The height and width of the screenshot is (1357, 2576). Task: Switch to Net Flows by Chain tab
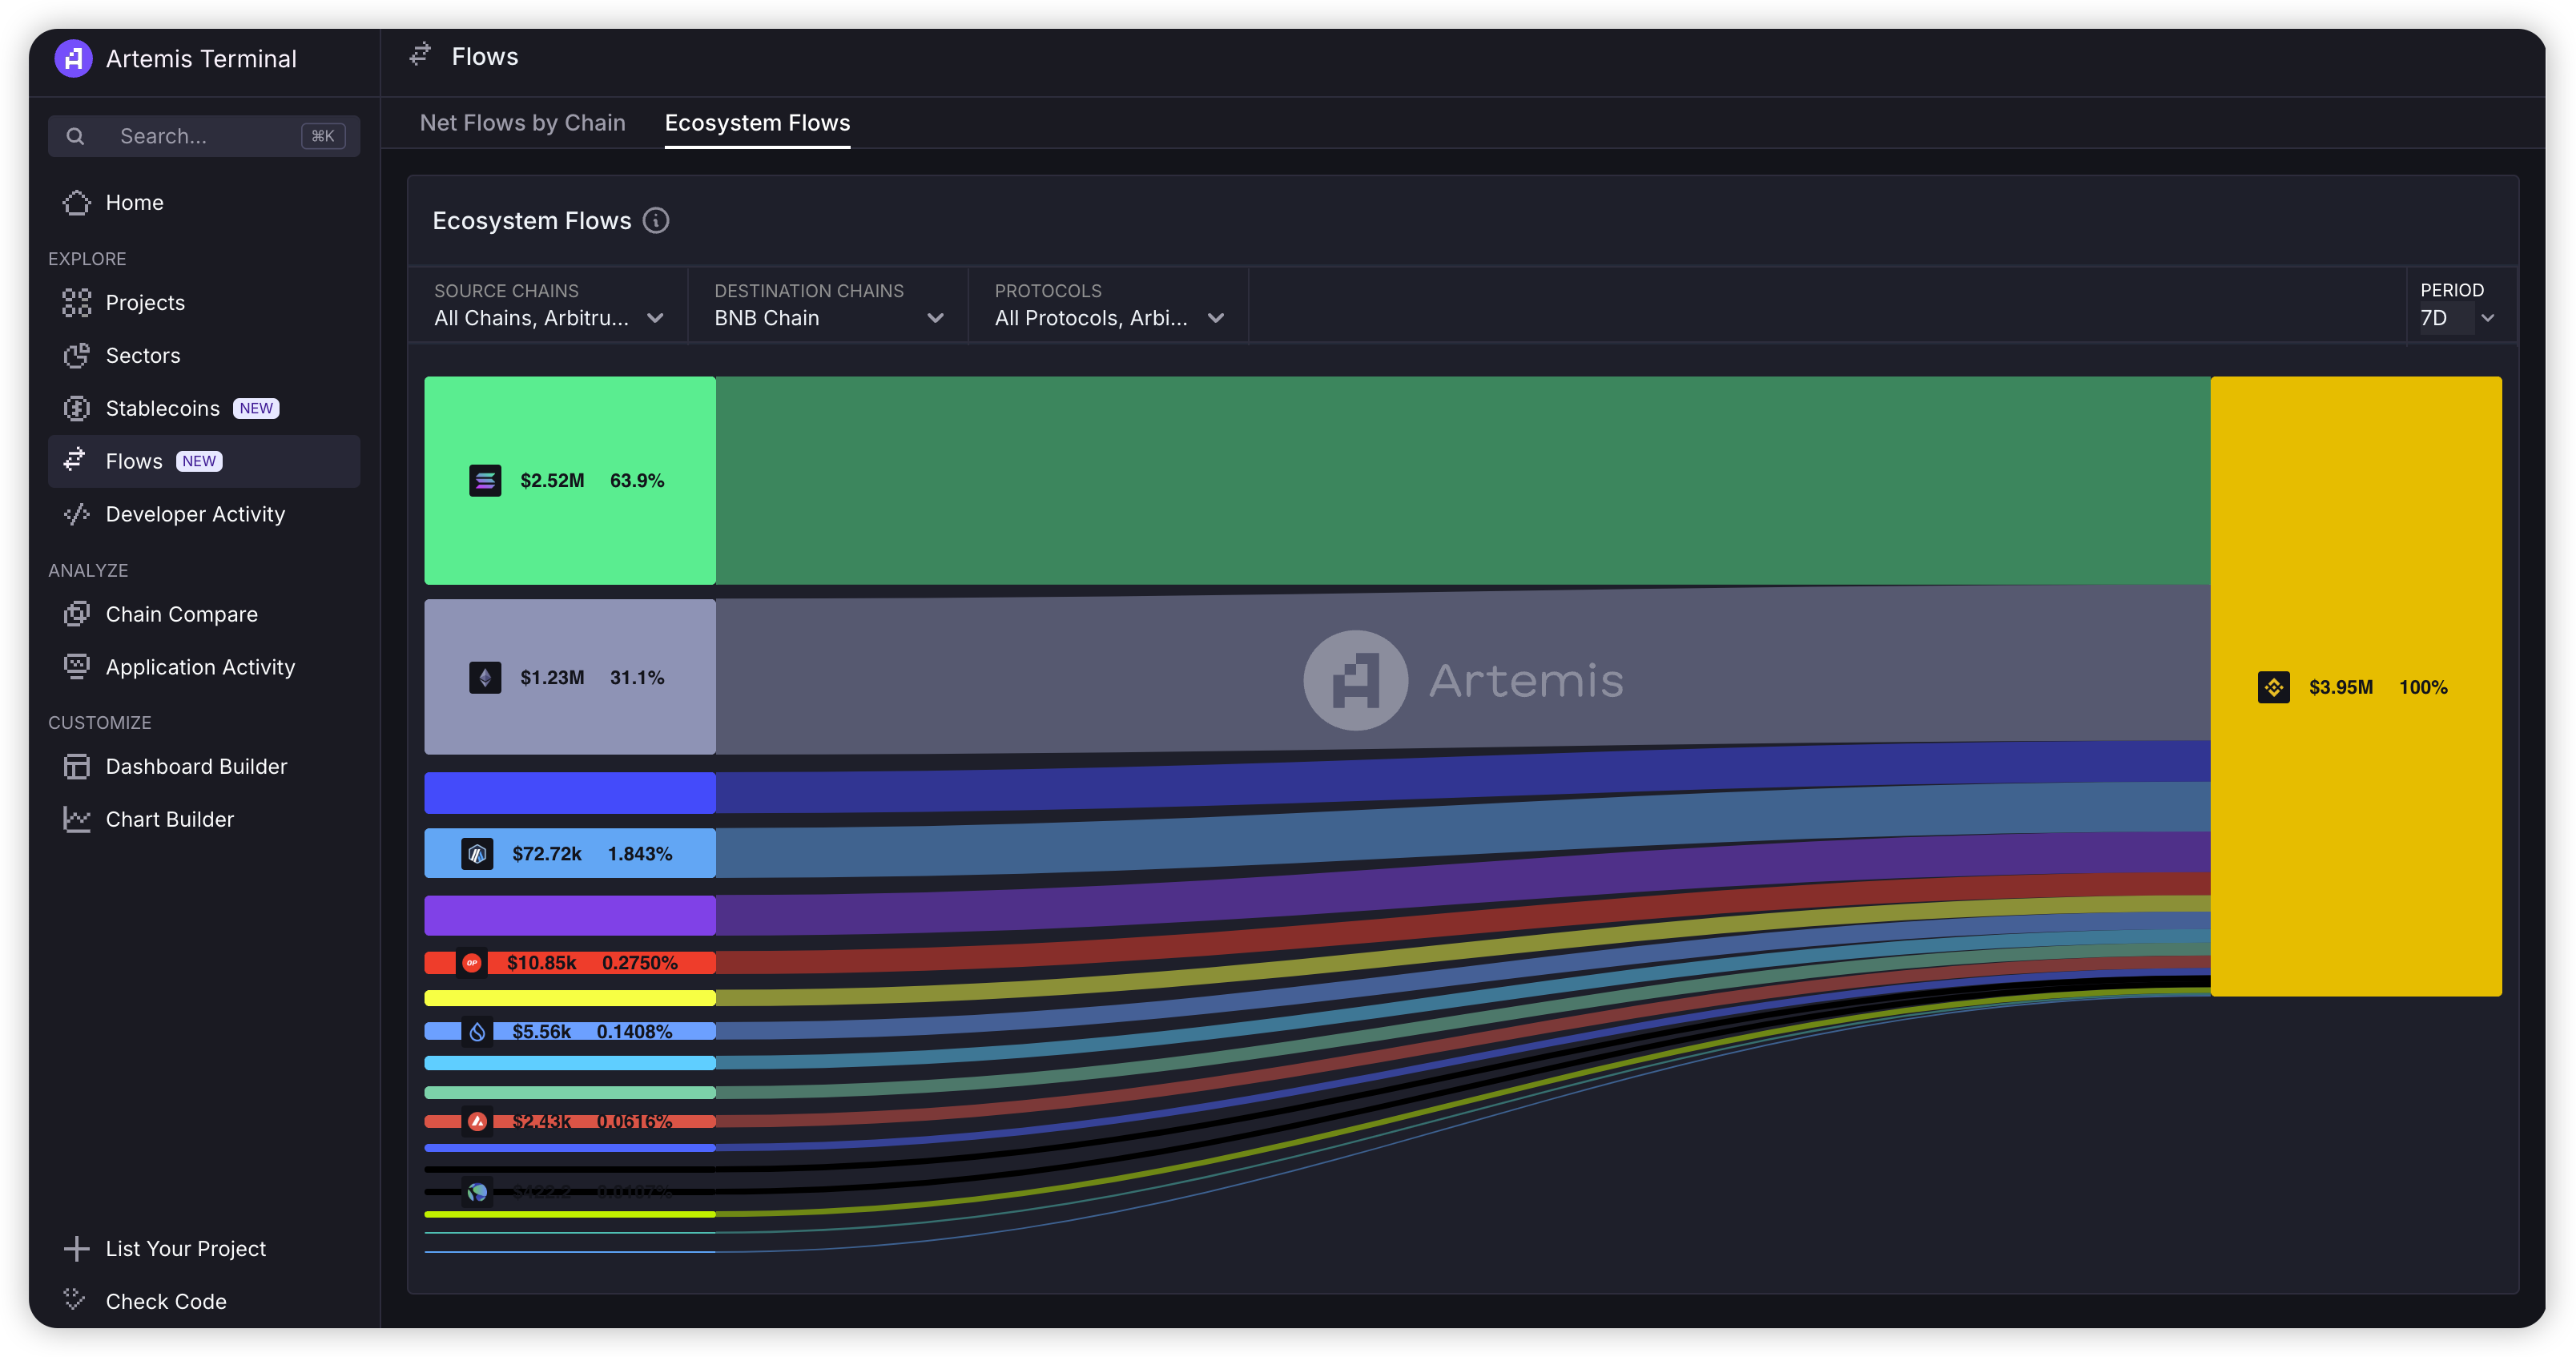(522, 123)
